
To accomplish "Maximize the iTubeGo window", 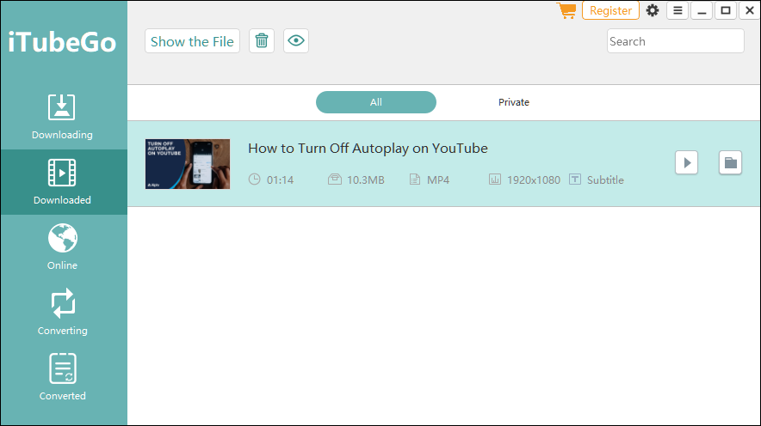I will click(726, 10).
